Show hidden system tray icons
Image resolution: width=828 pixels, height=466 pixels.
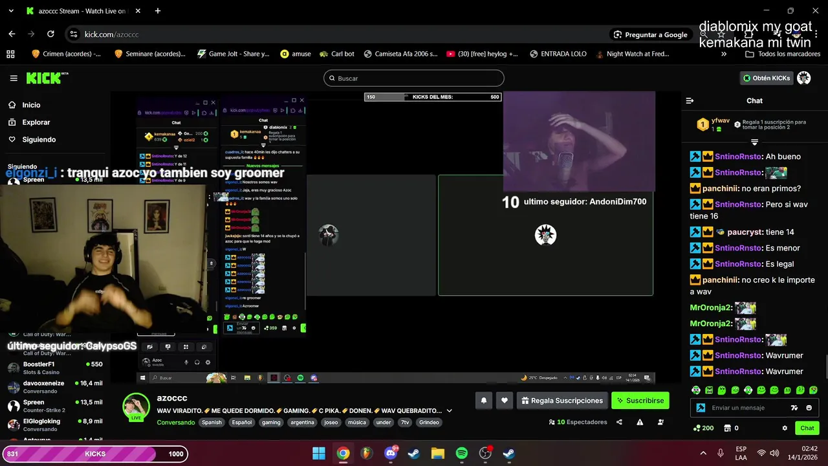click(x=703, y=453)
